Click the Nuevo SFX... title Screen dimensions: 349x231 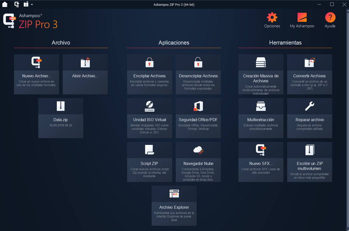tap(261, 163)
